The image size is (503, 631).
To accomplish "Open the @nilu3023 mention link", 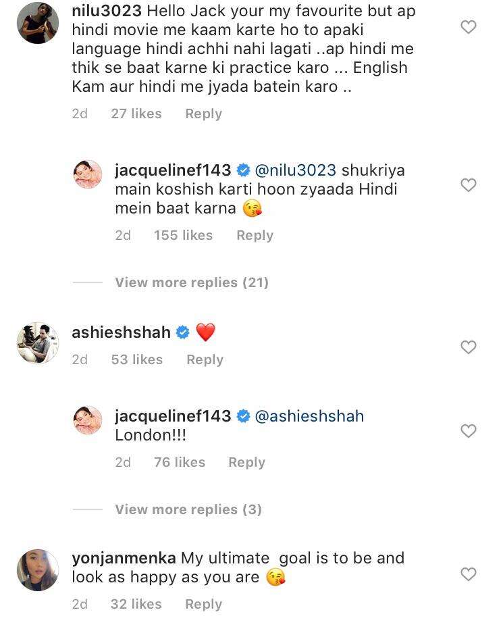I will [294, 170].
